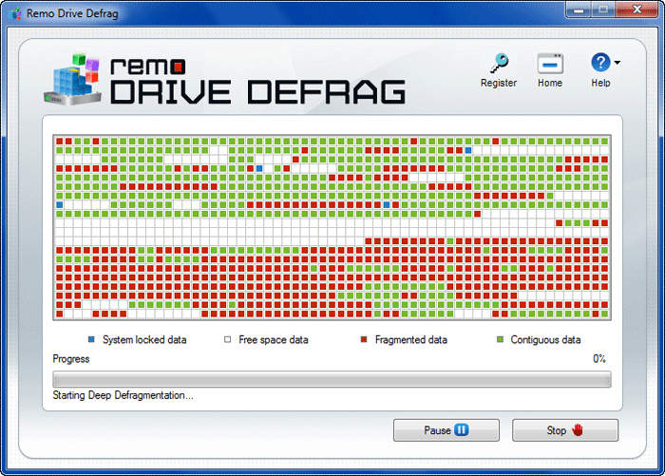Click the Contiguous data green swatch
The width and height of the screenshot is (665, 476).
pyautogui.click(x=500, y=339)
